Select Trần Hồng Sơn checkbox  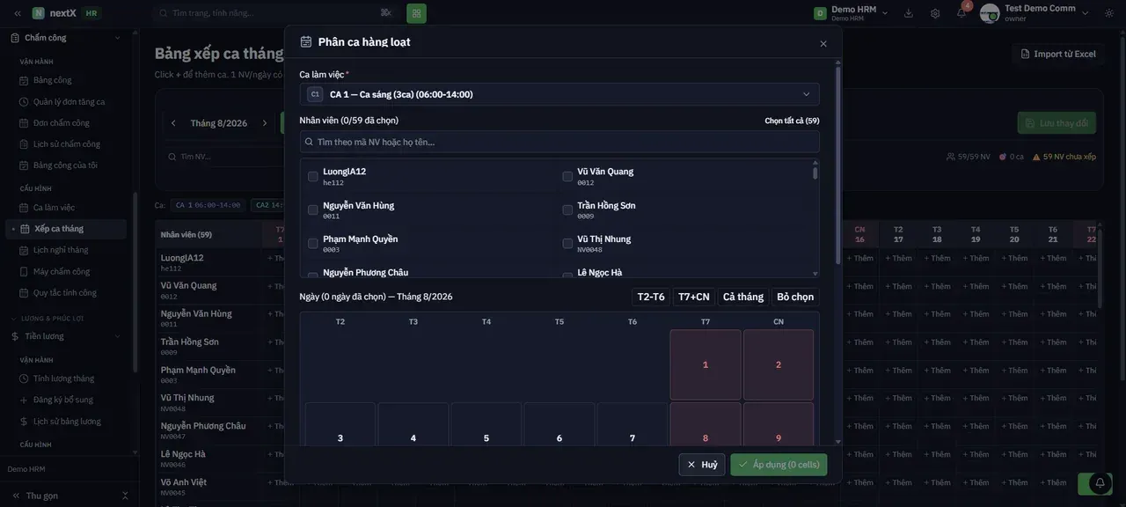[567, 209]
